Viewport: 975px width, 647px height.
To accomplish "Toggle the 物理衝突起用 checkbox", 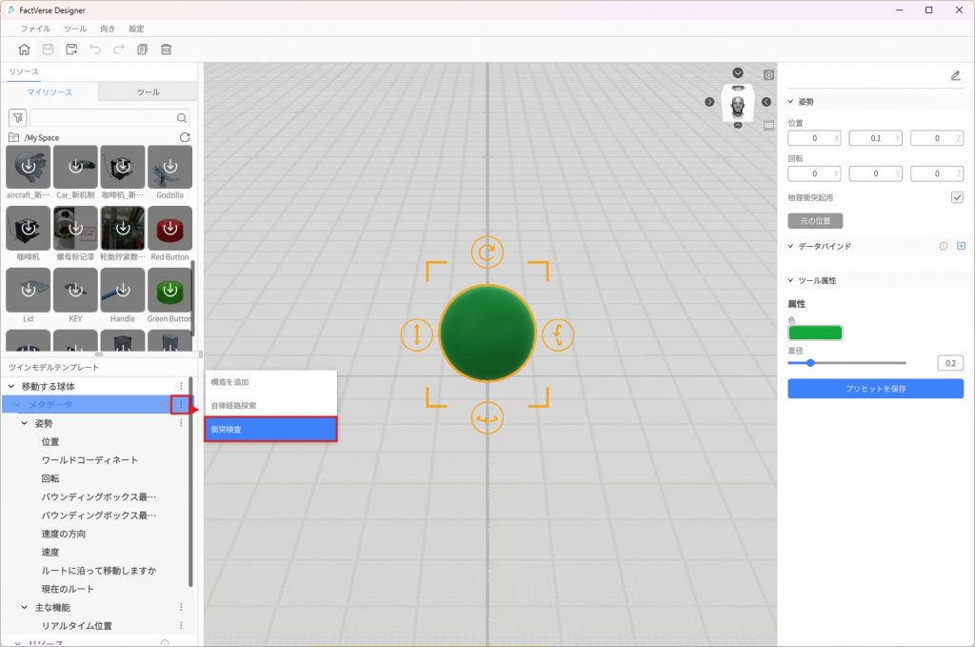I will tap(957, 197).
